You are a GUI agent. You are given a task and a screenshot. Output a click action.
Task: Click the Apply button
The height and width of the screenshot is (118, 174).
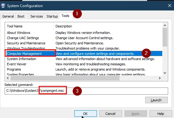tap(136, 114)
